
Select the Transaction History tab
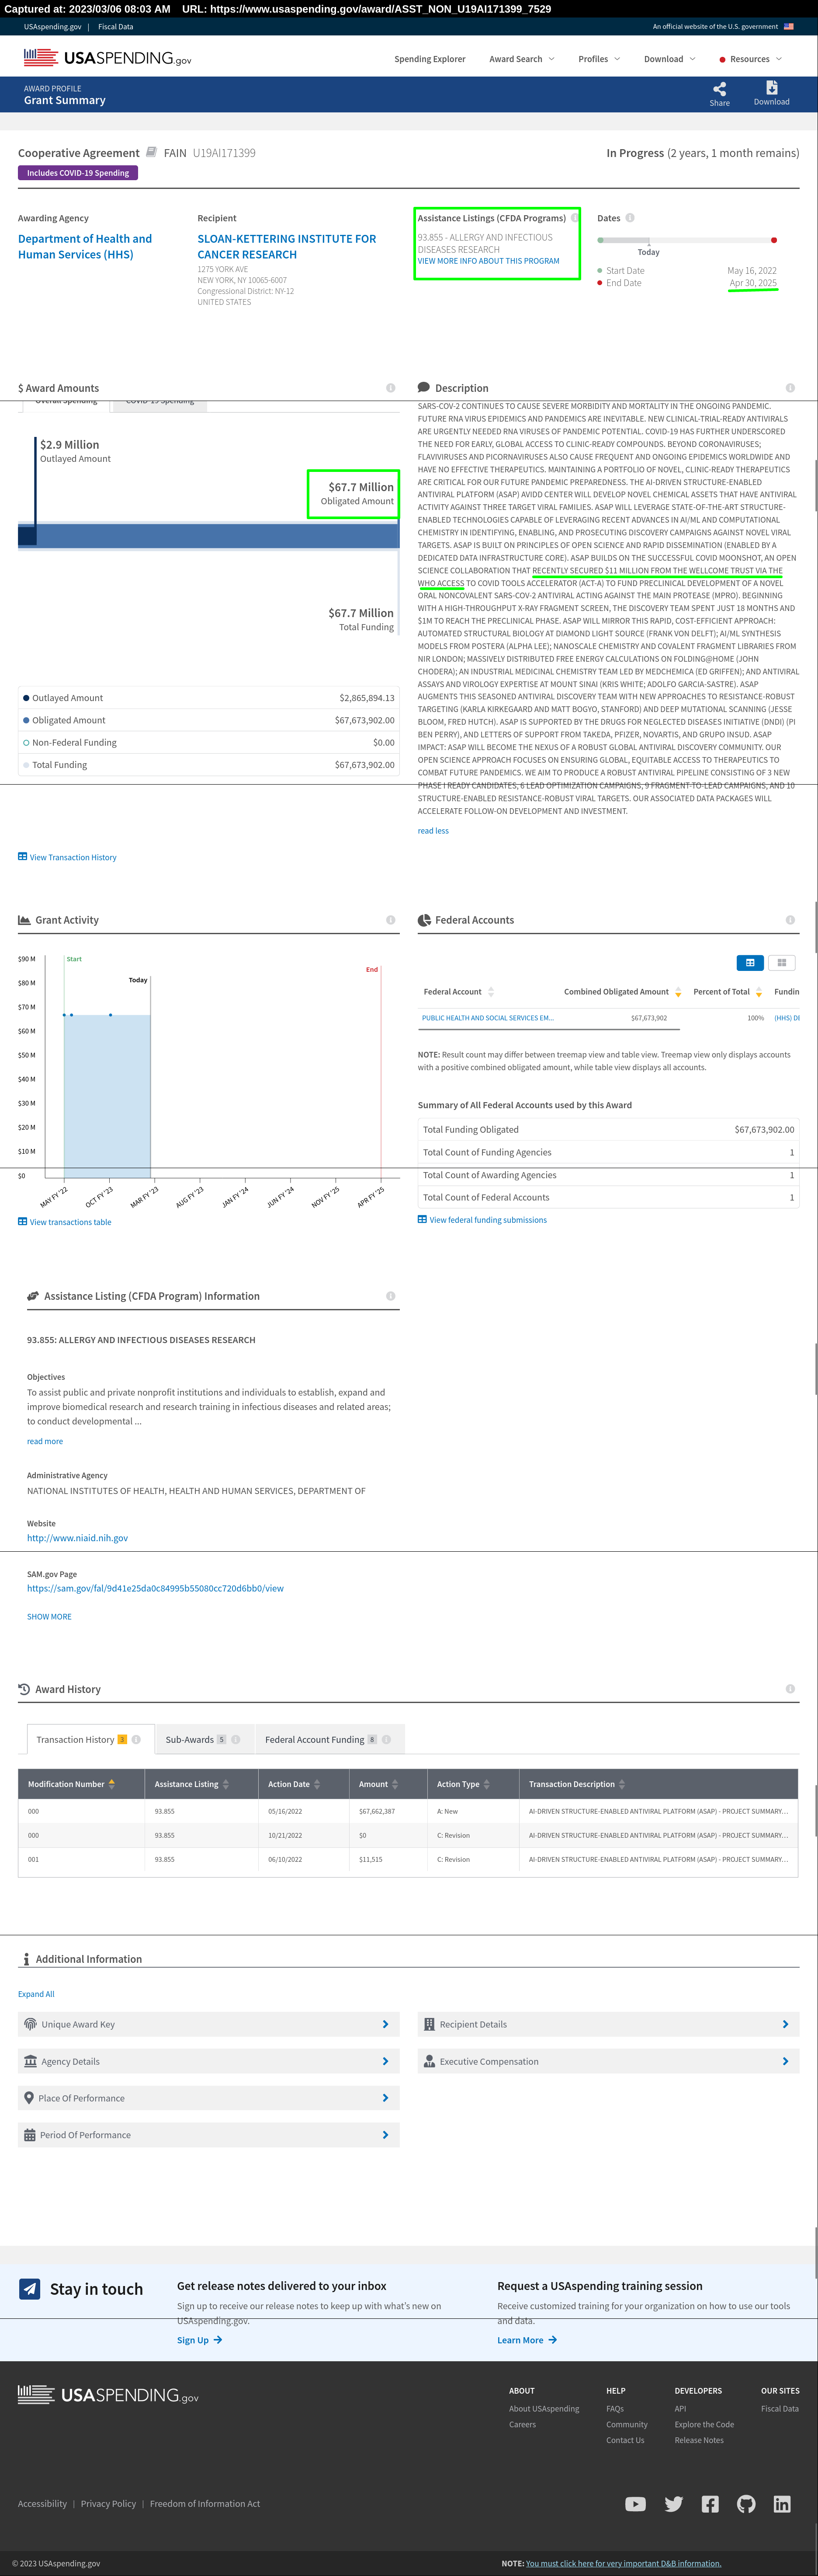click(x=90, y=1739)
